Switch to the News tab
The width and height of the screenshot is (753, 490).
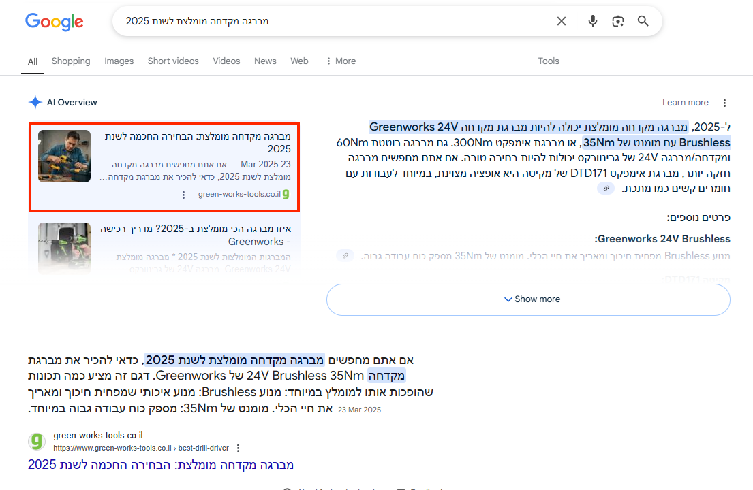(265, 61)
